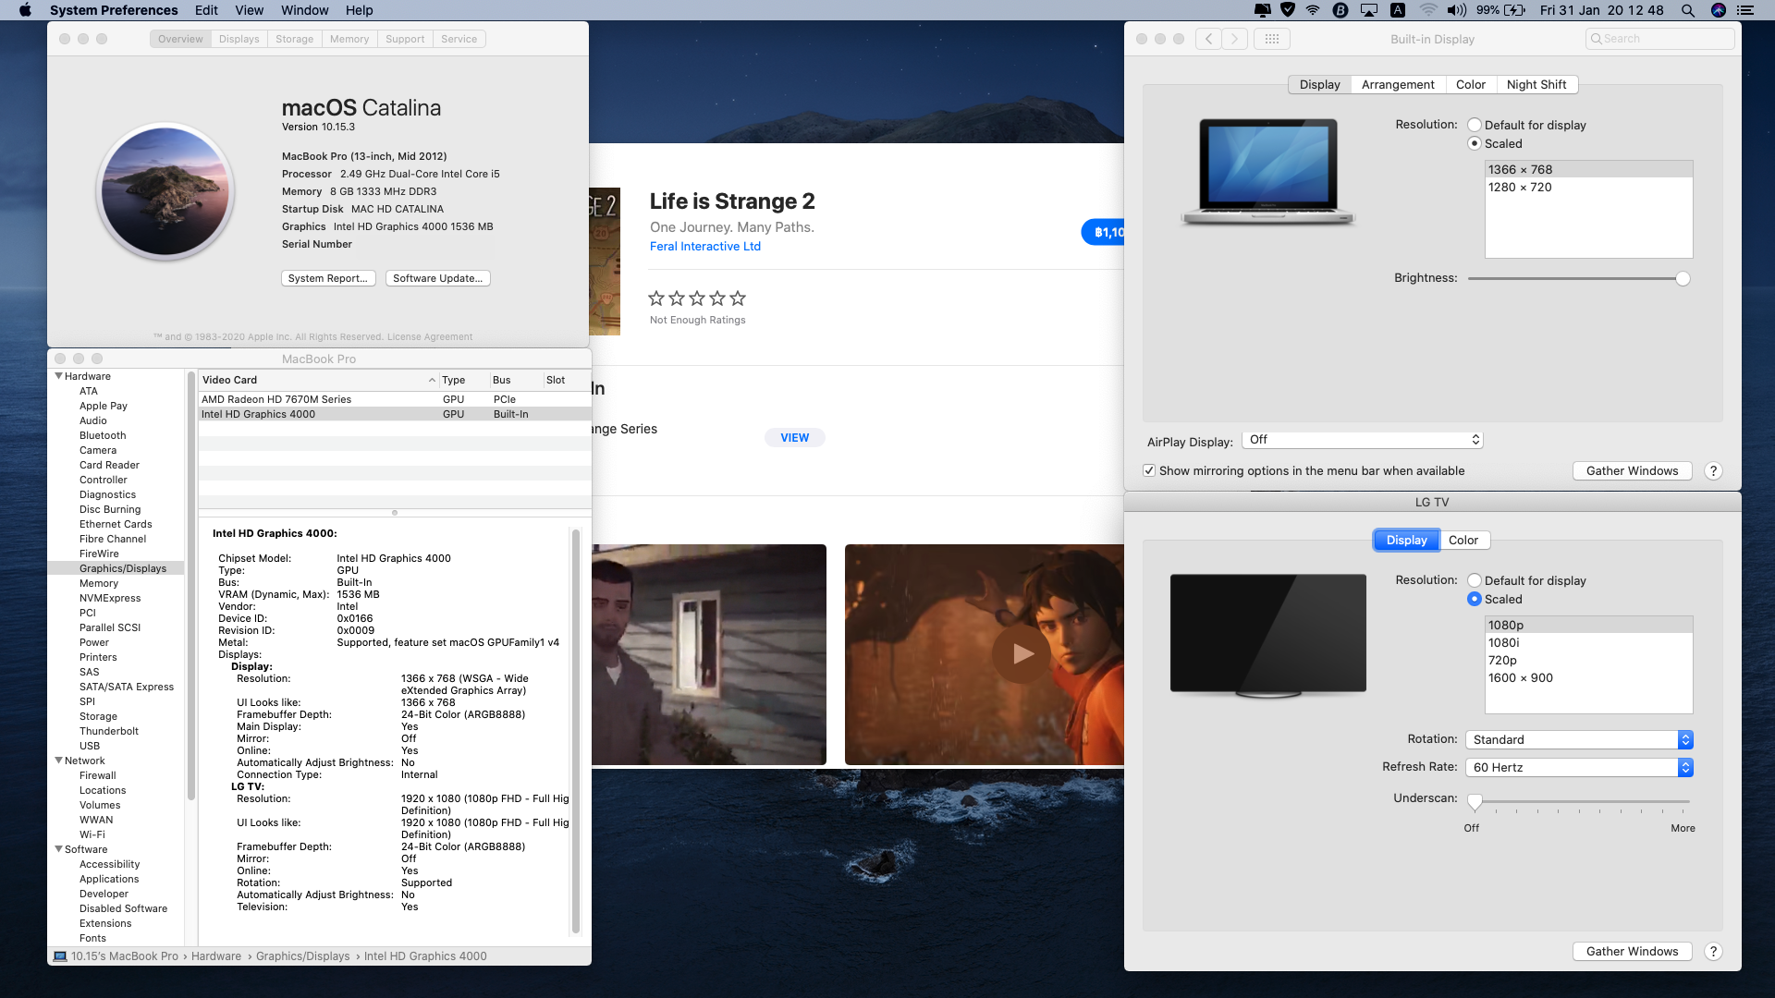Collapse the Software section in System Report
The image size is (1775, 998).
59,849
